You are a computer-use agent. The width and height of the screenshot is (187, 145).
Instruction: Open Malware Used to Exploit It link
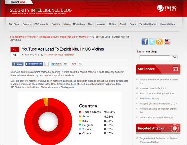tap(153, 88)
